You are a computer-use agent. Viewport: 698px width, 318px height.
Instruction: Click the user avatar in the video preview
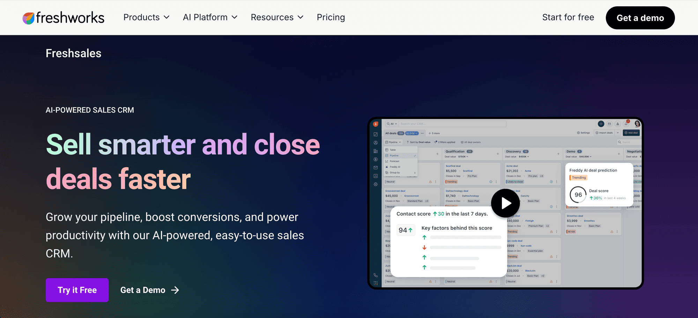coord(637,124)
